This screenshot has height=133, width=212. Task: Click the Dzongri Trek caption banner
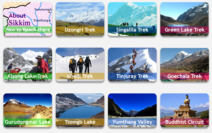[x=80, y=30]
